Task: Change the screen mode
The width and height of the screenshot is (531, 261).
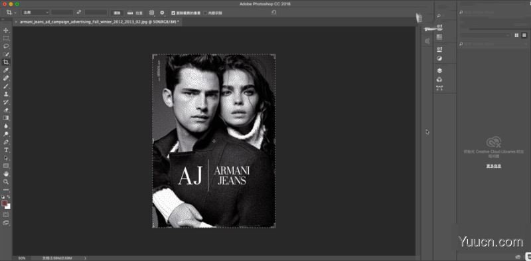Action: pyautogui.click(x=6, y=222)
